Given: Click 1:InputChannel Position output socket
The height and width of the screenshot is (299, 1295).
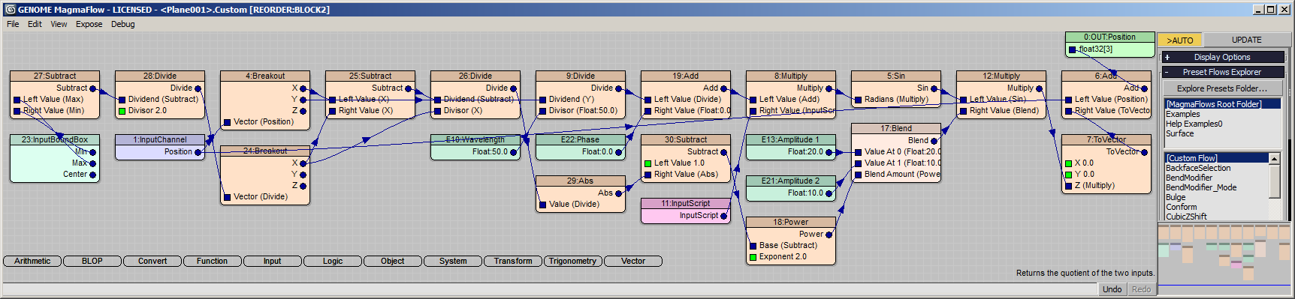Looking at the screenshot, I should (198, 152).
